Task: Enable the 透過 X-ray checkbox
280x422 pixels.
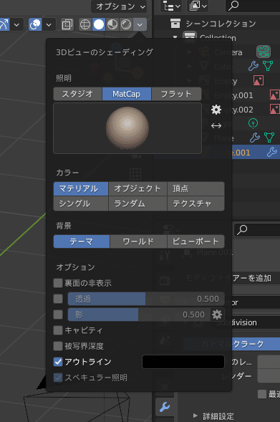Action: click(58, 299)
